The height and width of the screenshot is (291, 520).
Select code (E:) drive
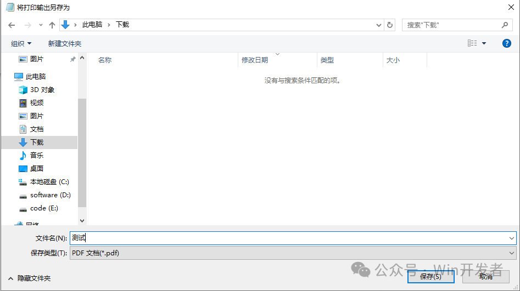tap(44, 208)
